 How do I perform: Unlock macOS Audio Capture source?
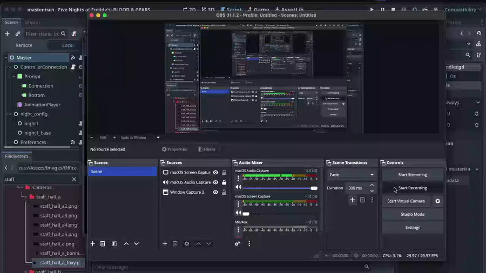[224, 182]
